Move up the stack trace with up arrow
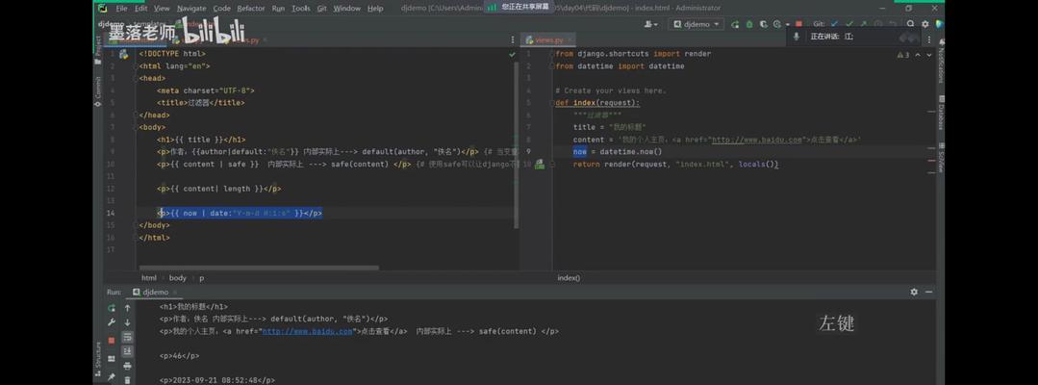This screenshot has width=1038, height=385. click(x=127, y=308)
